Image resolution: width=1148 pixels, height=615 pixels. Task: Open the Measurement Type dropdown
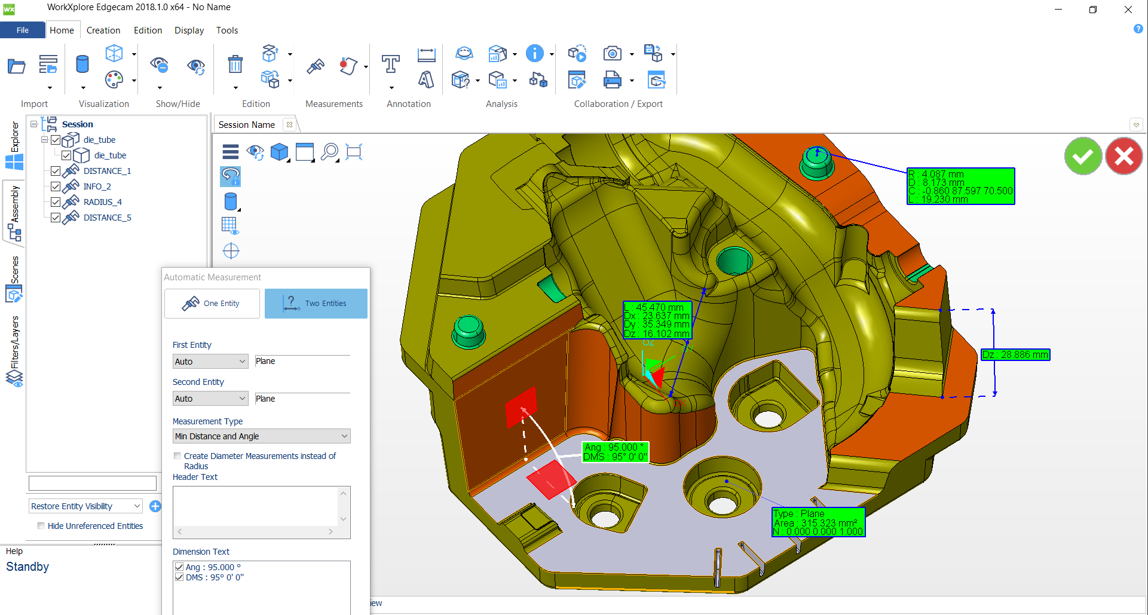[261, 436]
